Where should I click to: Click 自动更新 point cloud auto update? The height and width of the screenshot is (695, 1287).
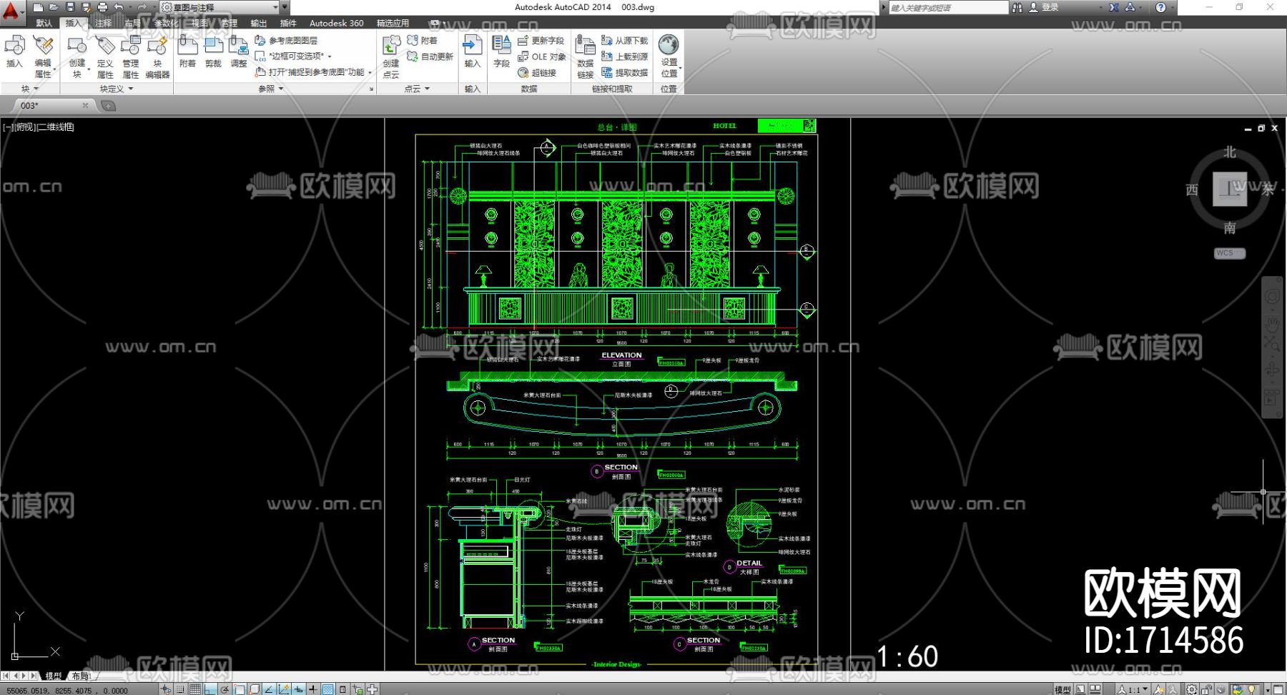(x=430, y=56)
